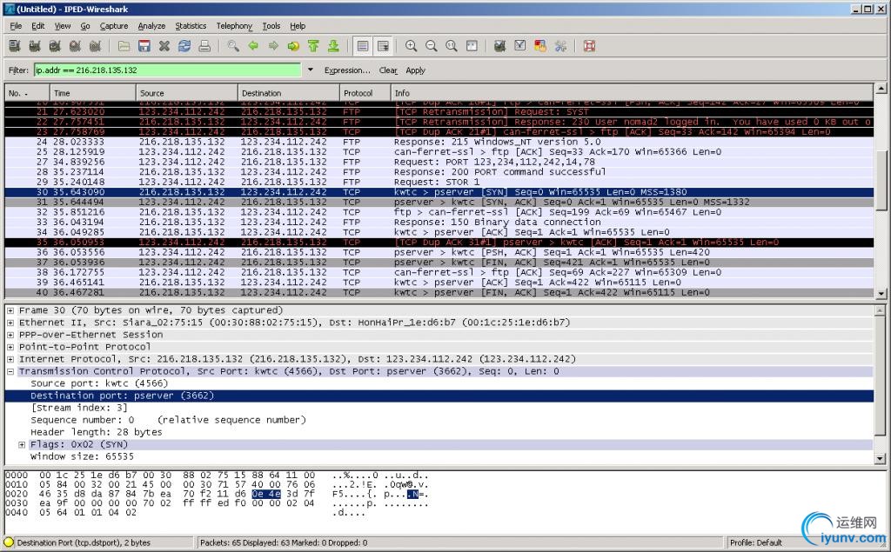This screenshot has height=552, width=891.
Task: Collapse the Transmission Control Protocol node
Action: tap(10, 371)
